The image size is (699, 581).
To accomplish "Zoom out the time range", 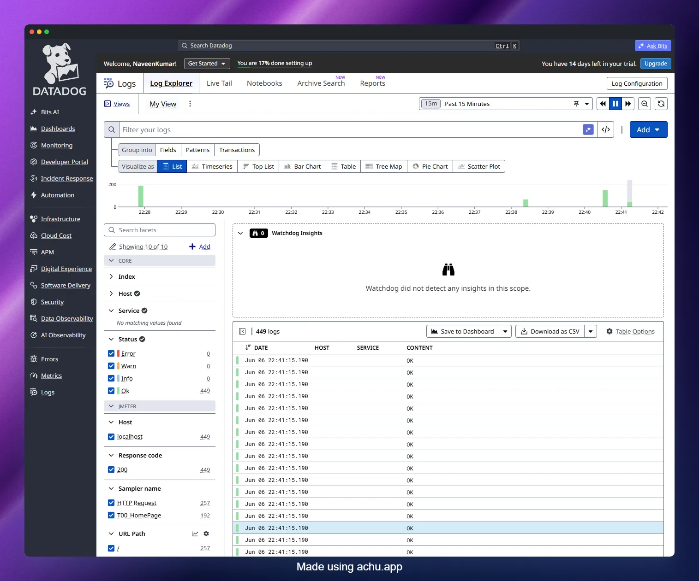I will (645, 104).
